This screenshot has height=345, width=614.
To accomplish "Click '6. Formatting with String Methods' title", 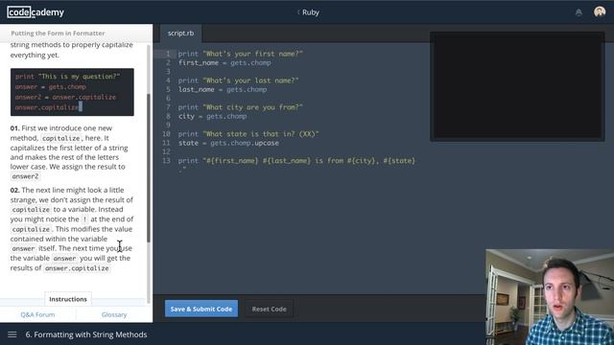I will 86,334.
